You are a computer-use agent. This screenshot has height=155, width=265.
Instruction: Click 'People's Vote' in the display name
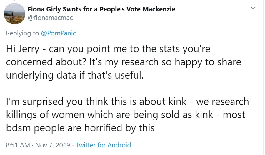(x=121, y=9)
